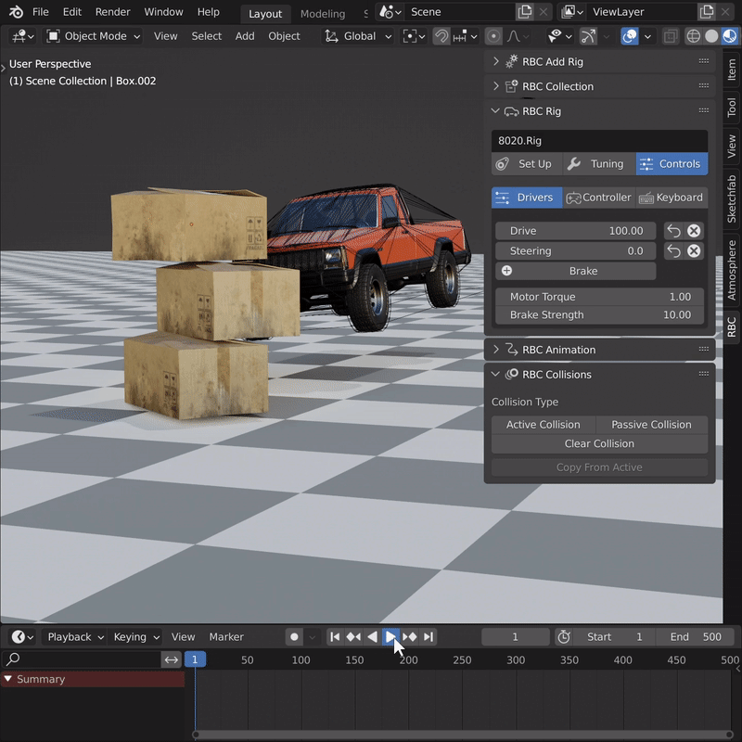Screen dimensions: 742x742
Task: Select the Controls tab
Action: 672,164
